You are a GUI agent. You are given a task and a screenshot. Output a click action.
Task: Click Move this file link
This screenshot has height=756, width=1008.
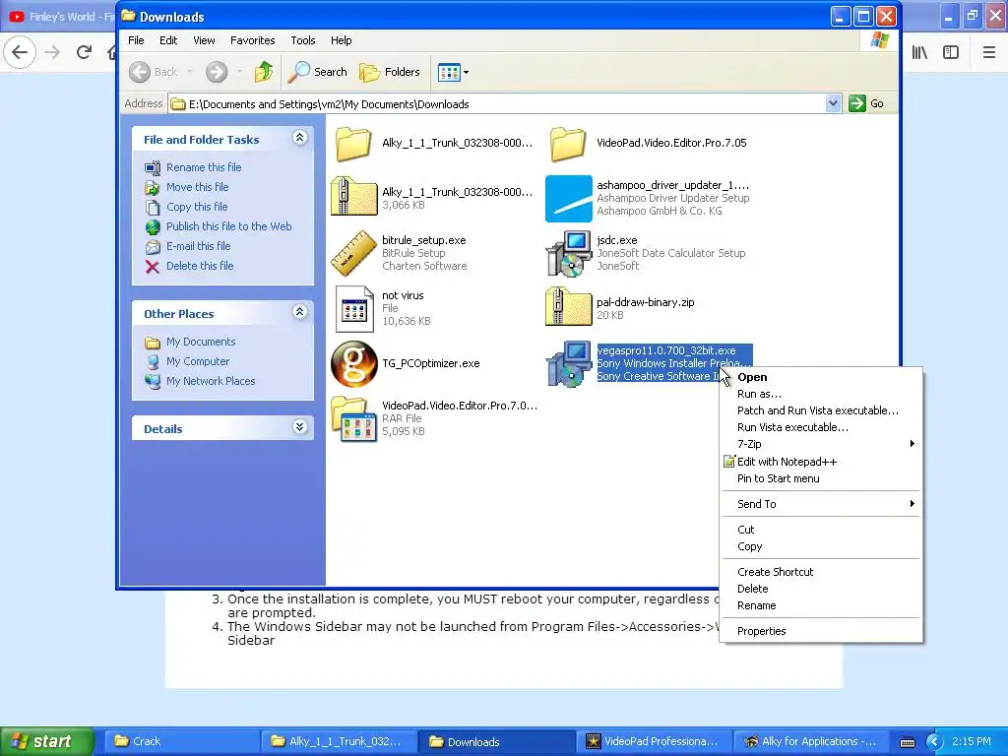pyautogui.click(x=197, y=187)
